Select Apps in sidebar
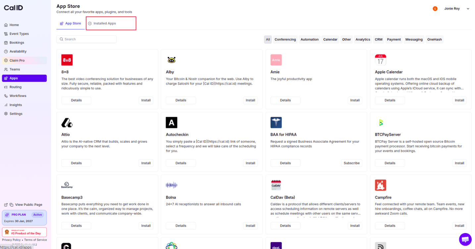The width and height of the screenshot is (475, 249). (x=24, y=78)
